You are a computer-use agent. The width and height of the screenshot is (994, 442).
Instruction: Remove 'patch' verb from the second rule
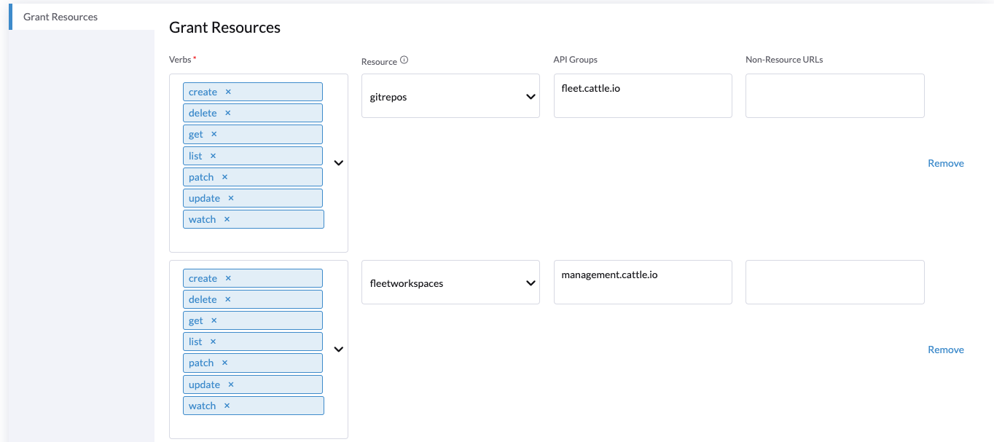coord(224,363)
